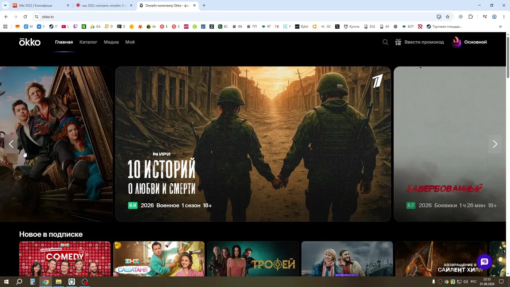Viewport: 510px width, 287px height.
Task: Click the 6.7 rating badge
Action: point(411,205)
